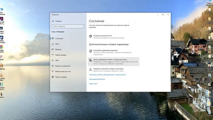Select Набор номера in sidebar
The width and height of the screenshot is (213, 120).
tap(59, 55)
